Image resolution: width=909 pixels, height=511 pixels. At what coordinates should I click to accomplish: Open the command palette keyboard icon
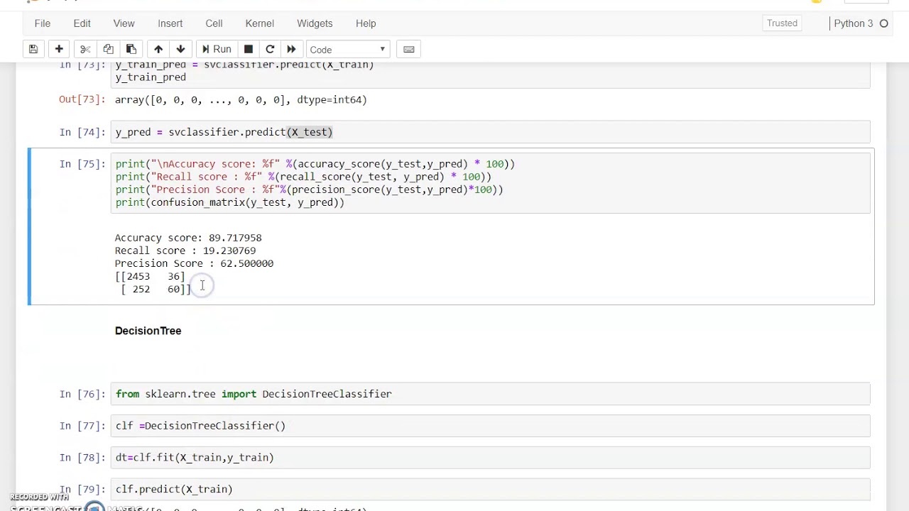pos(409,50)
